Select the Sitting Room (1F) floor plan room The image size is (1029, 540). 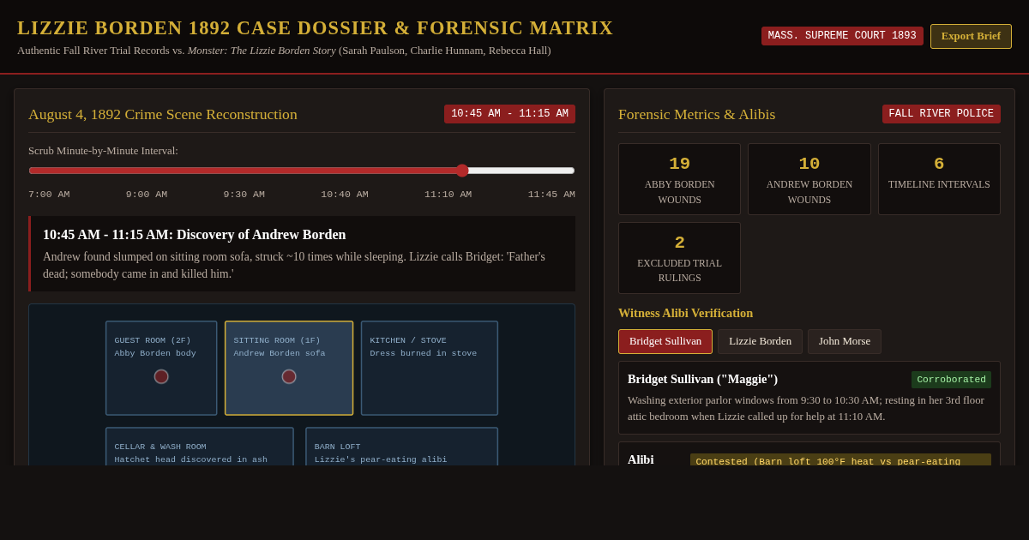pyautogui.click(x=289, y=368)
